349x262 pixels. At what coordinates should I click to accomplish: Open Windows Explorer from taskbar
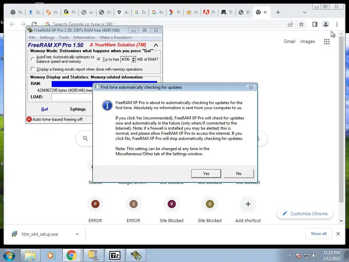pyautogui.click(x=30, y=255)
